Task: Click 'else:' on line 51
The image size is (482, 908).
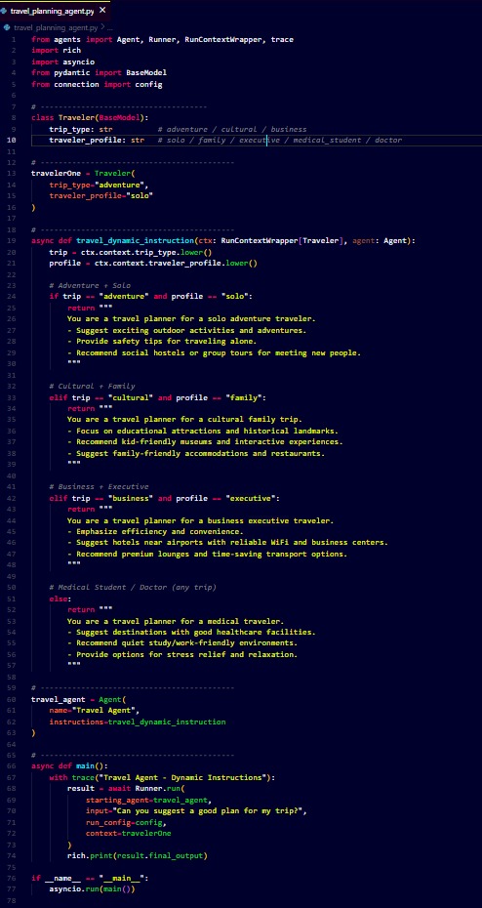Action: click(x=60, y=598)
